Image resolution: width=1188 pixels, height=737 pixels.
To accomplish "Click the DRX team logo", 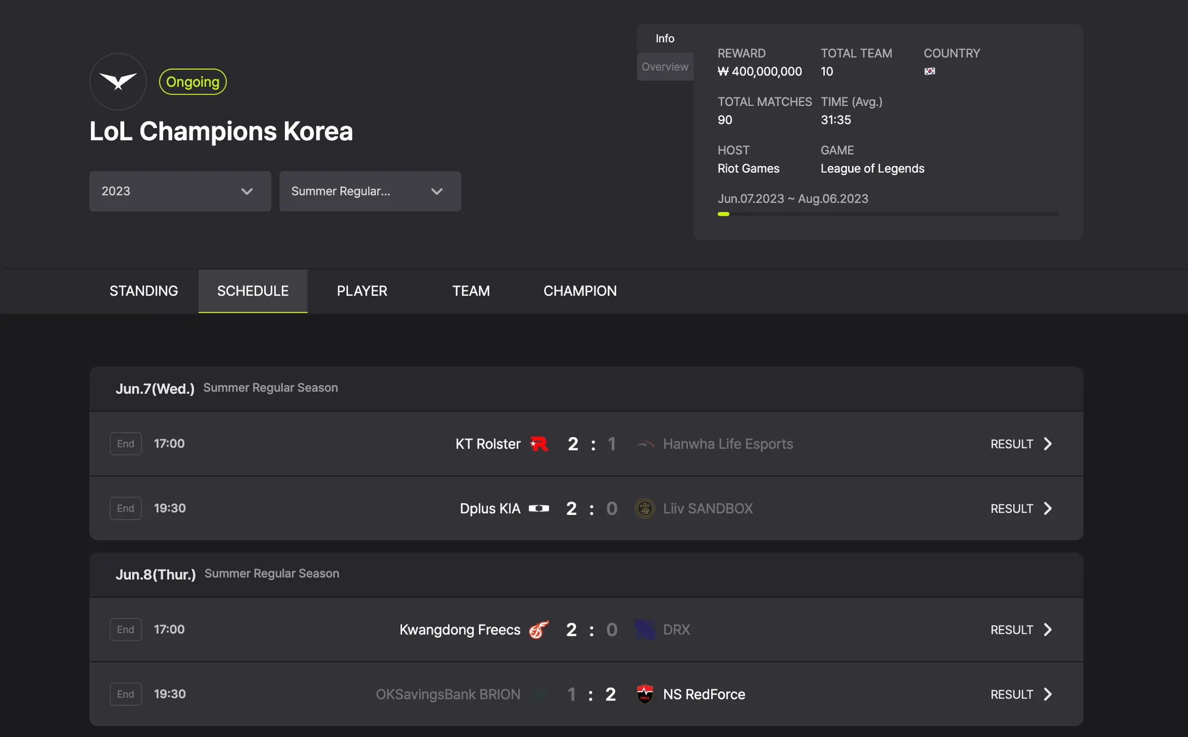I will pos(644,630).
